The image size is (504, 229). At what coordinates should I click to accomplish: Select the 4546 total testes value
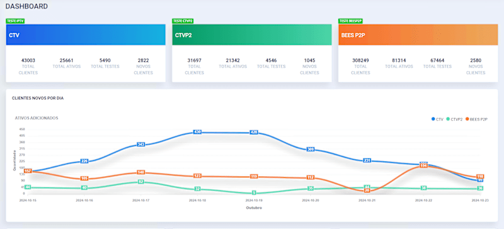pyautogui.click(x=272, y=60)
